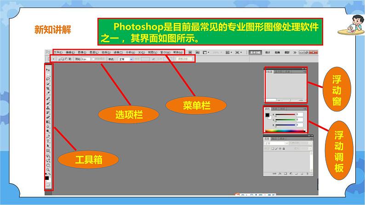The width and height of the screenshot is (365, 205).
Task: Switch to the 设计 workspace
Action: coord(268,52)
